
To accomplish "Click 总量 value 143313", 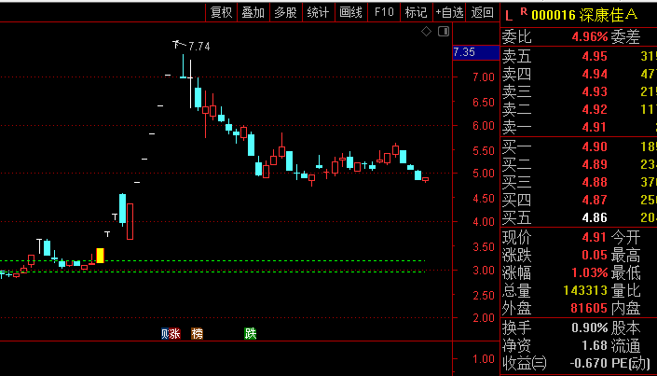I will 585,290.
